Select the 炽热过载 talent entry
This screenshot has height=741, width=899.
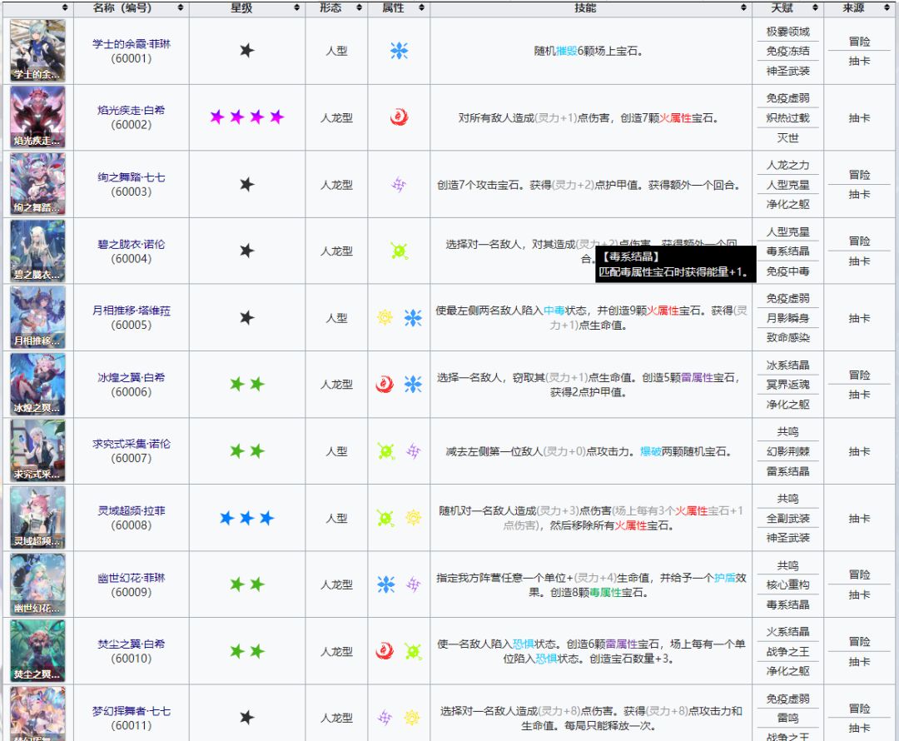coord(787,118)
